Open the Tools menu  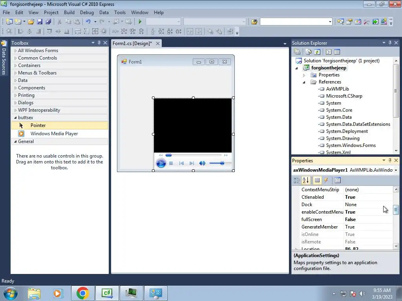coord(120,13)
